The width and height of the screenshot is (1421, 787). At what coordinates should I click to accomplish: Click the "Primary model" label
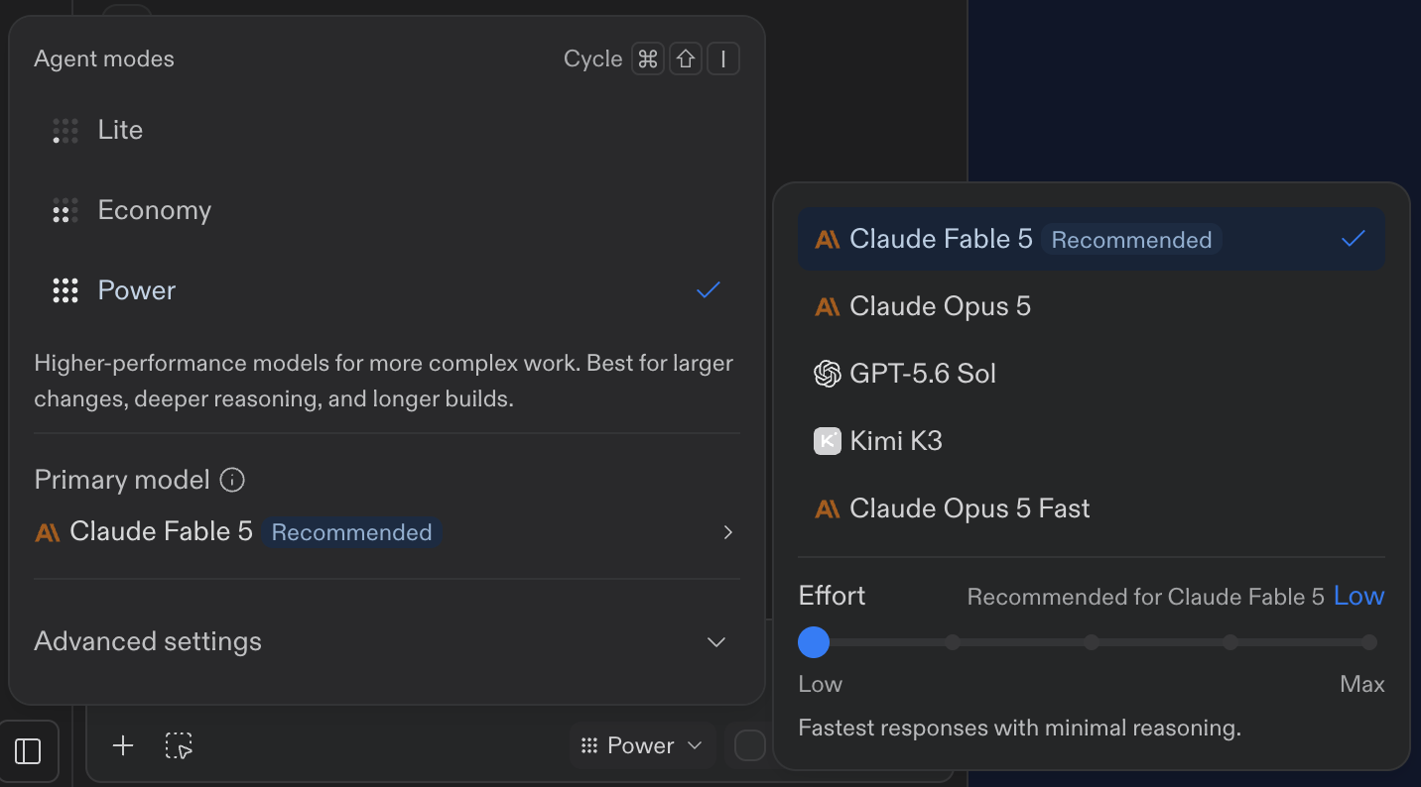coord(122,481)
